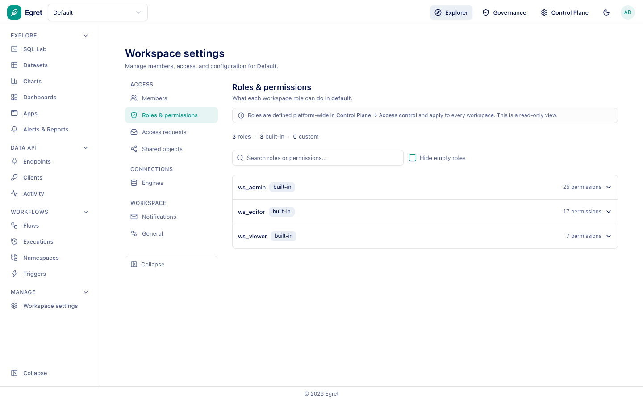
Task: Click the Charts bar icon
Action: pos(14,81)
